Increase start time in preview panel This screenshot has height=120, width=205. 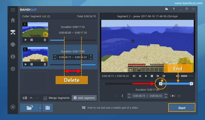129,94
